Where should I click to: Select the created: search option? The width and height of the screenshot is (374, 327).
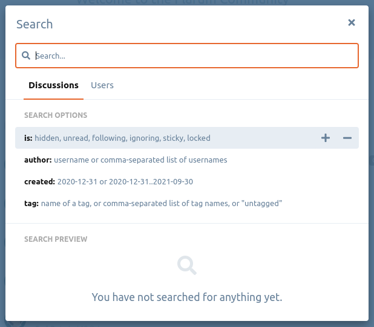[x=187, y=182]
